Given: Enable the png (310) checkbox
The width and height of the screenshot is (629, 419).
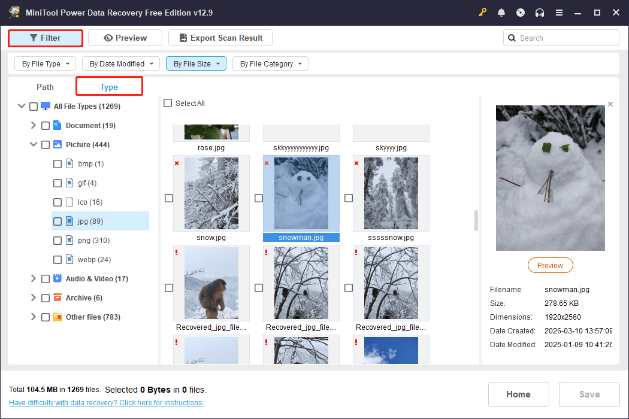Looking at the screenshot, I should (58, 241).
